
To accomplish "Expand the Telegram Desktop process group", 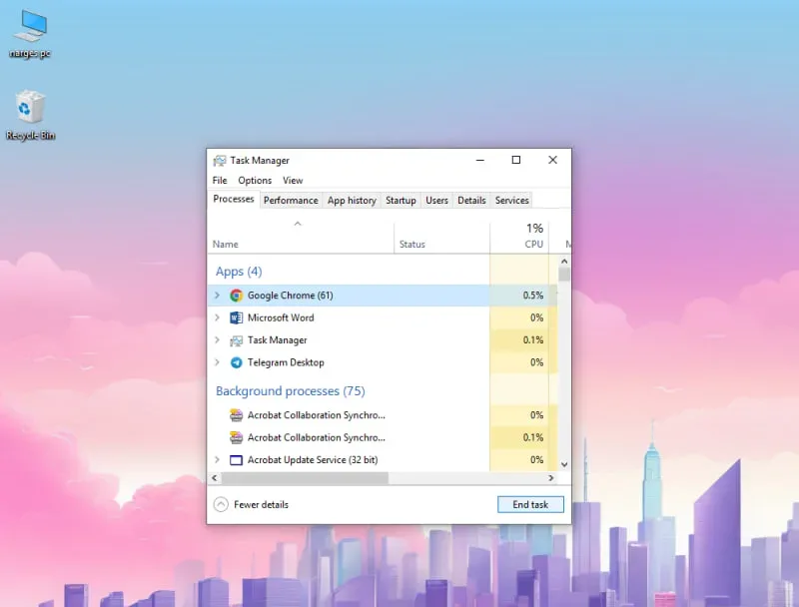I will [x=217, y=362].
